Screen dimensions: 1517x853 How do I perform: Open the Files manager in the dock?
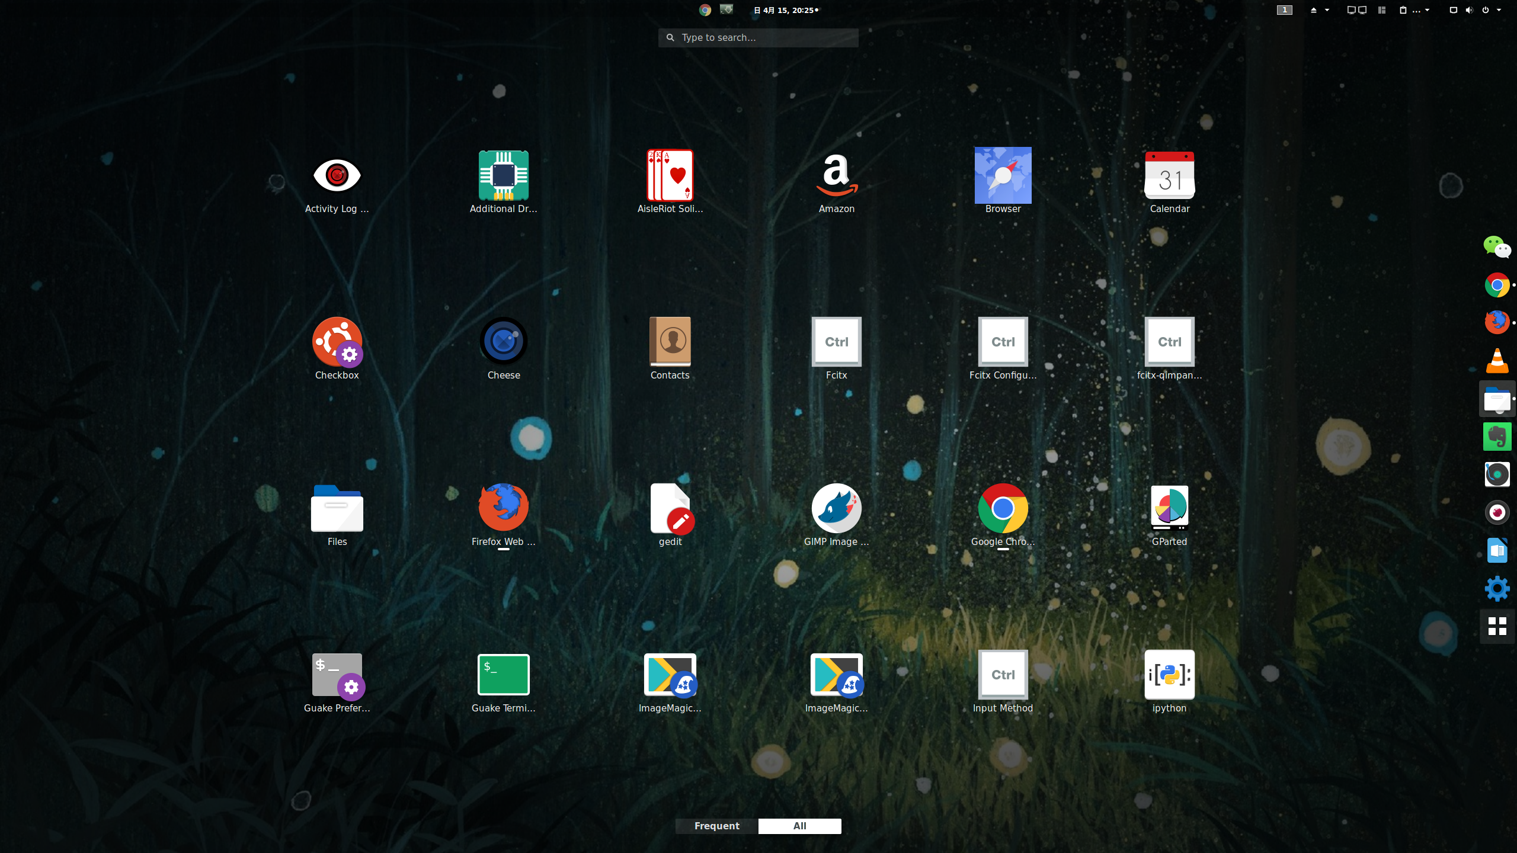[1497, 399]
